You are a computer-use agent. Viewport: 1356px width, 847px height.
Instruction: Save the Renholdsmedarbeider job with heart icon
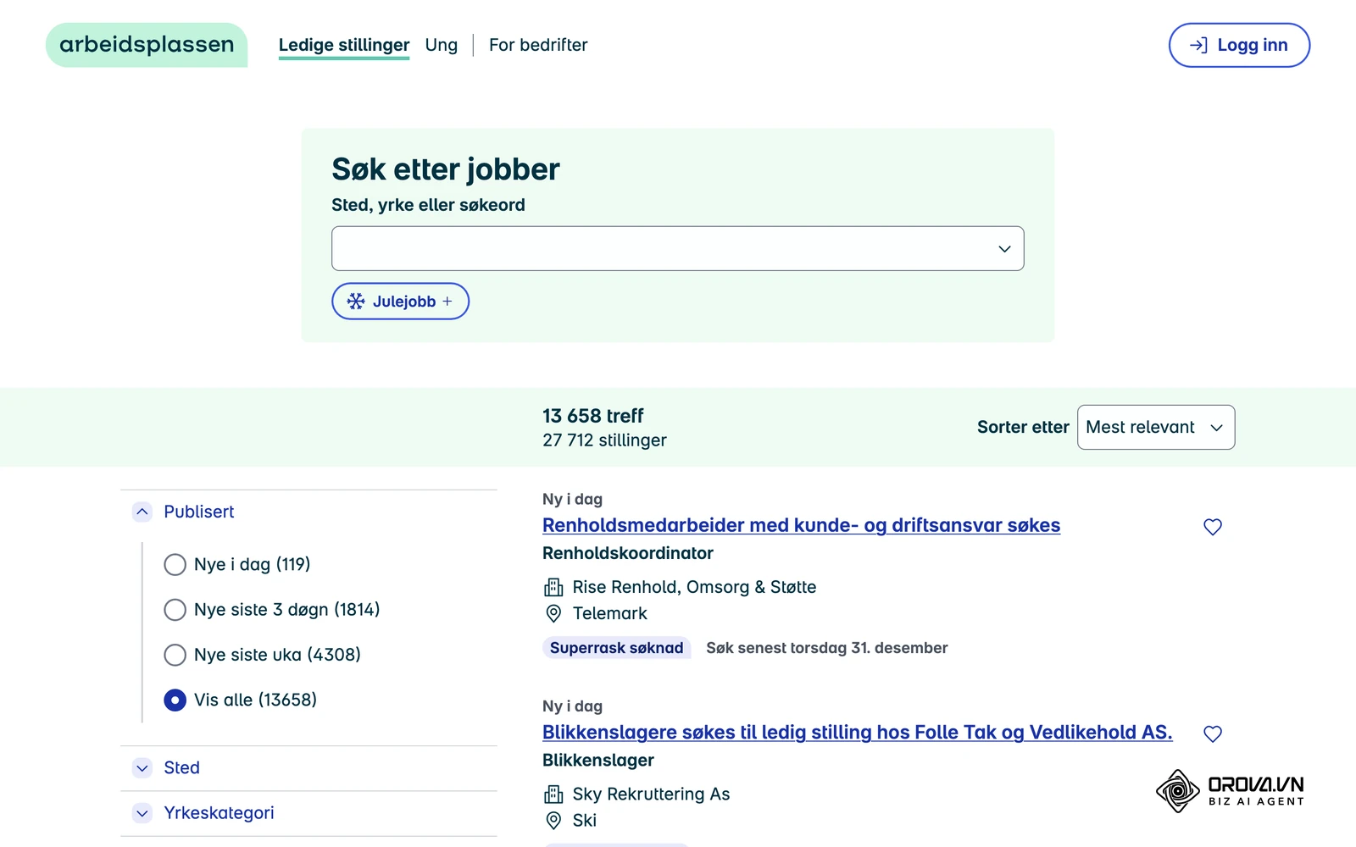[1213, 527]
